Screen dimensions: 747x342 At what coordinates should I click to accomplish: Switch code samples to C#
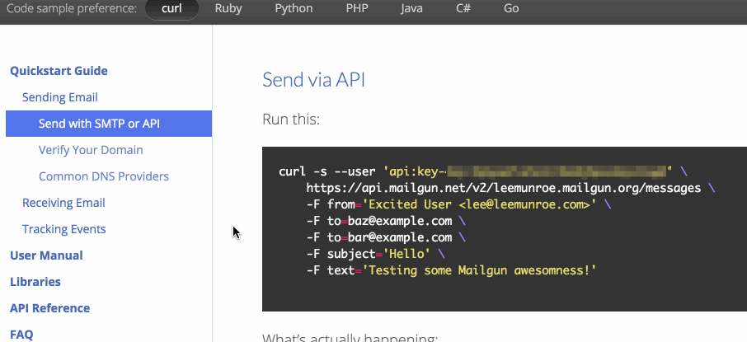[x=463, y=8]
